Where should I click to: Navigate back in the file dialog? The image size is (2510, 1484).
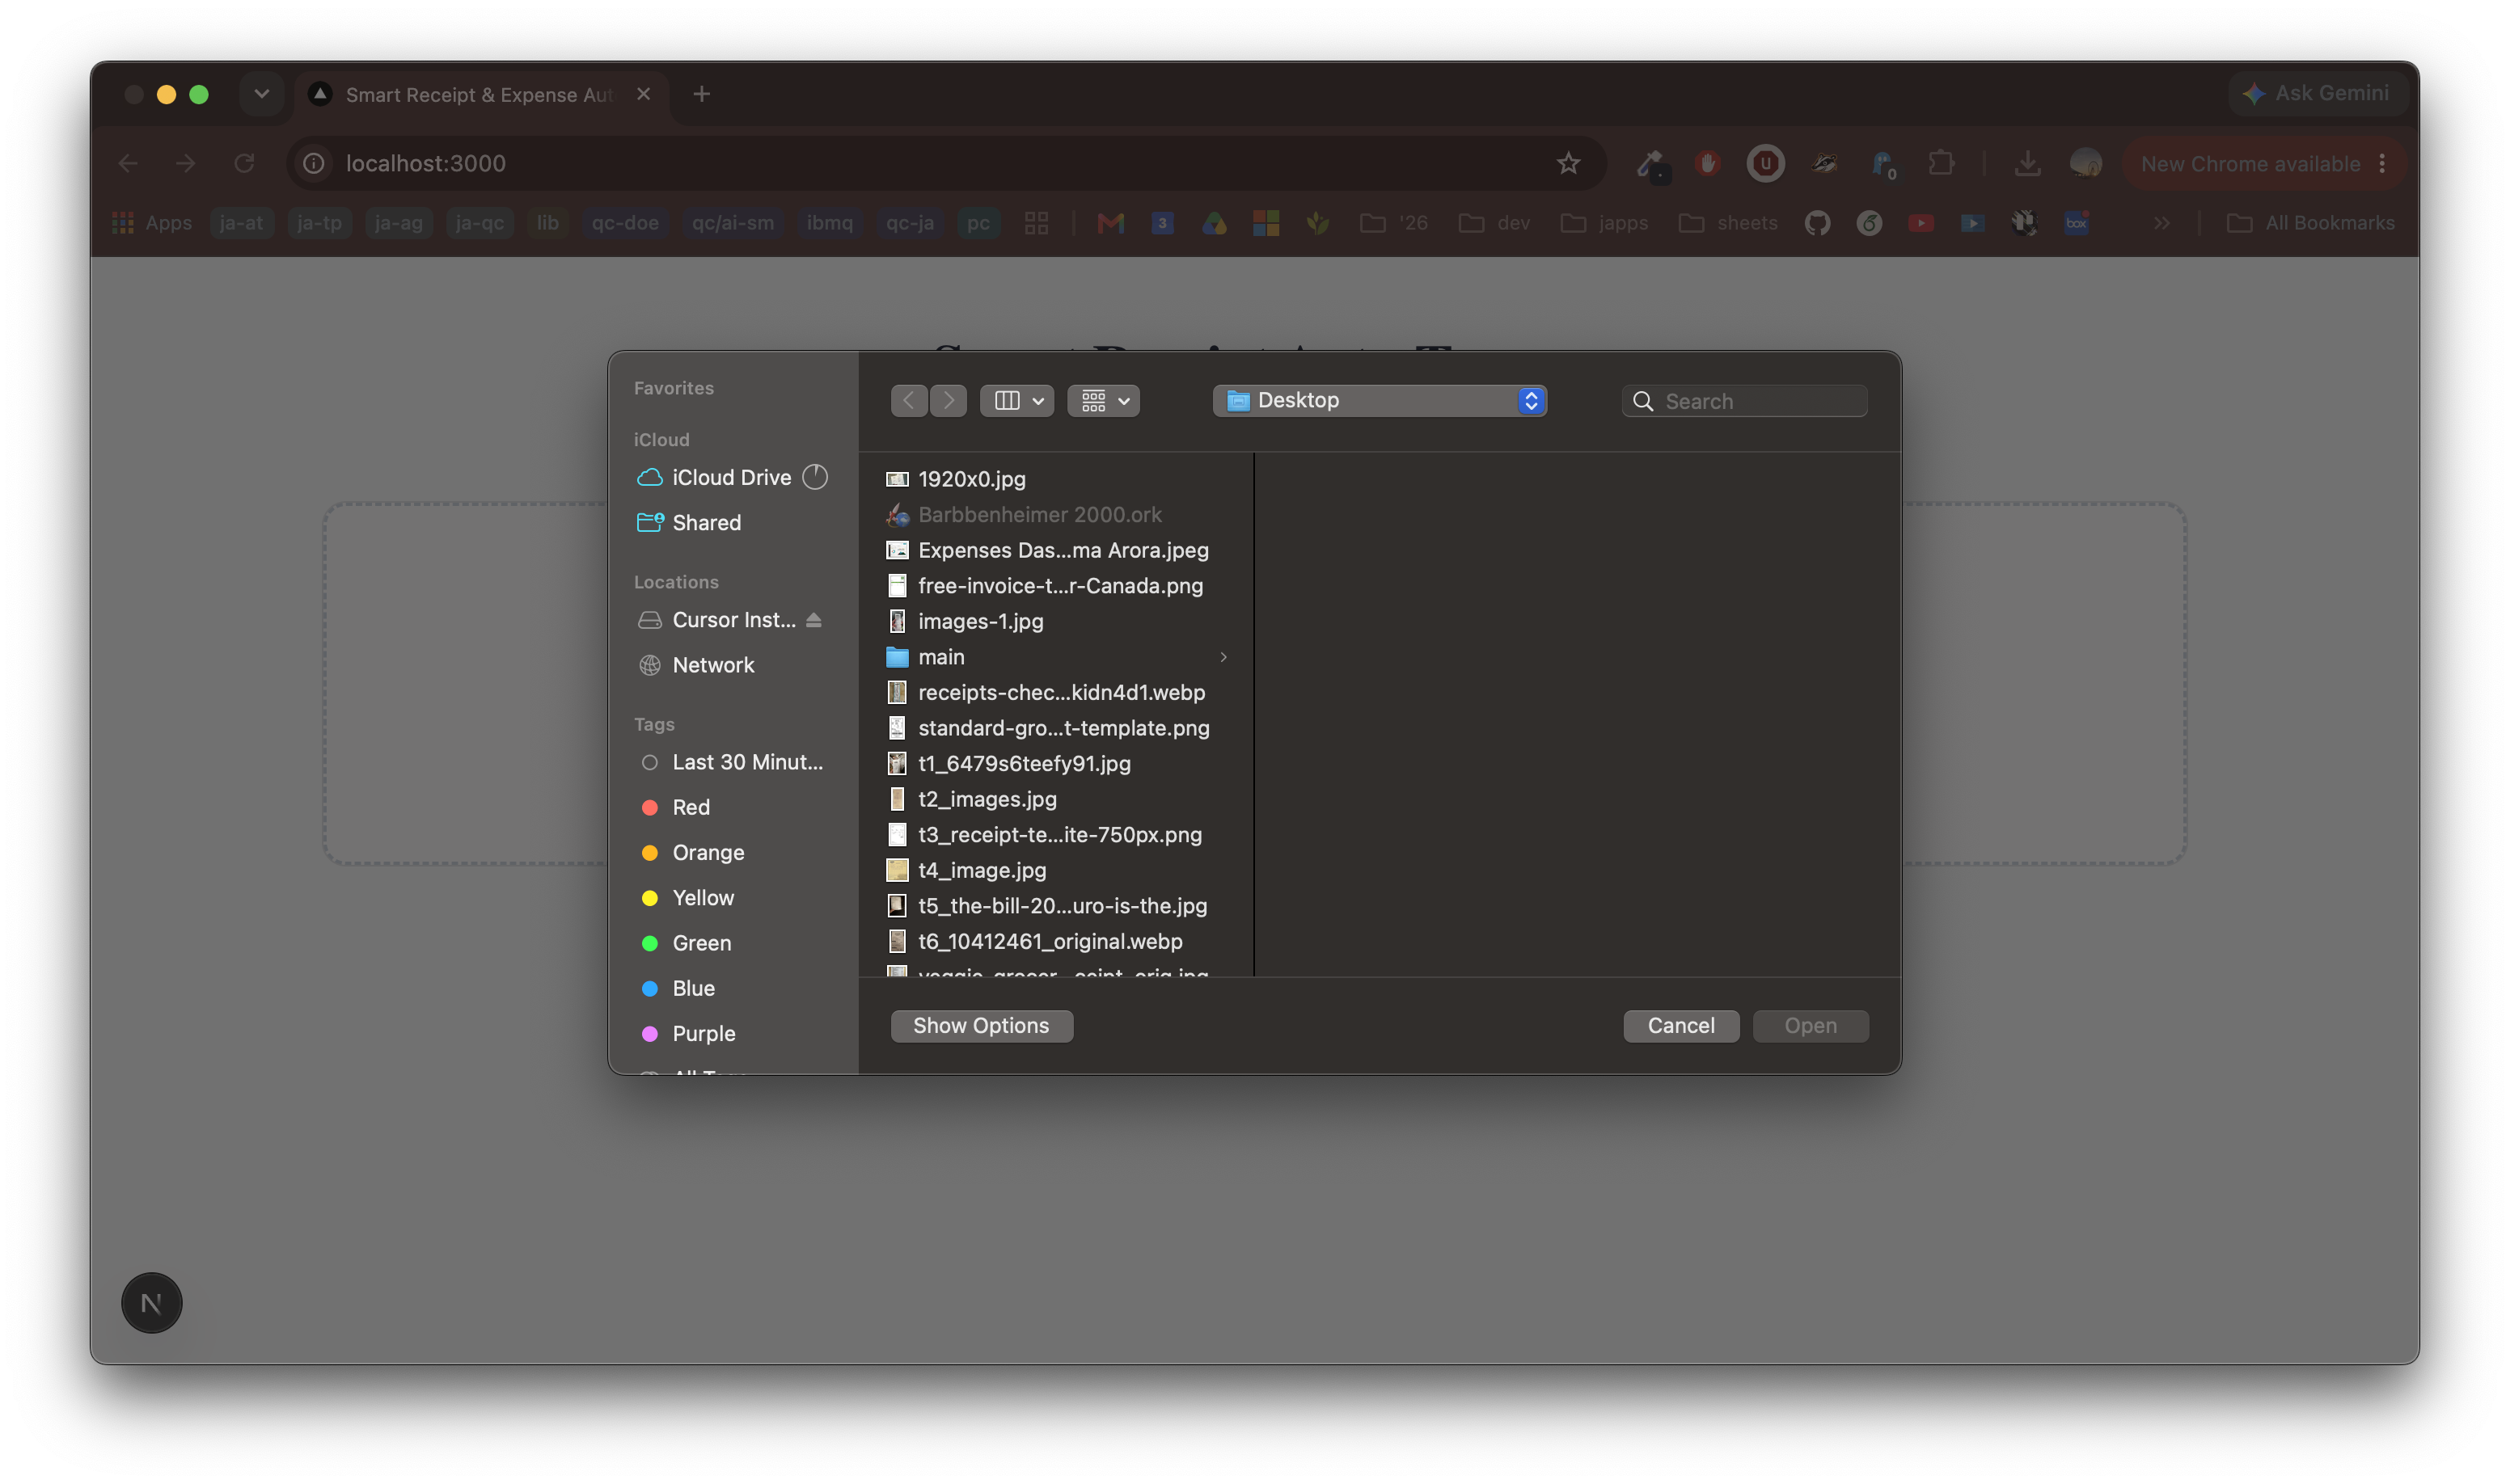(x=908, y=401)
